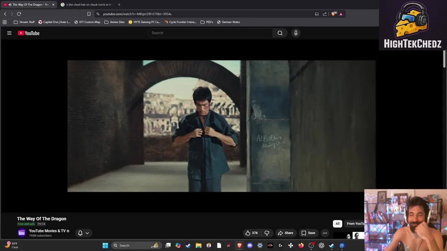Like the video with thumbs up
This screenshot has height=251, width=447.
[x=251, y=233]
